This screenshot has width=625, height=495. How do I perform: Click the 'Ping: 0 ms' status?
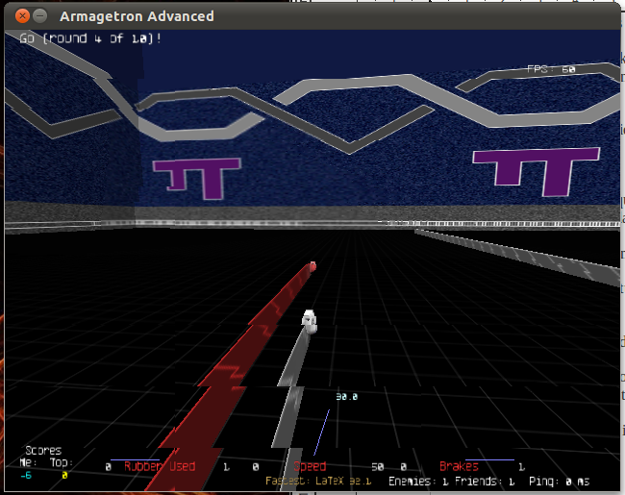click(559, 481)
